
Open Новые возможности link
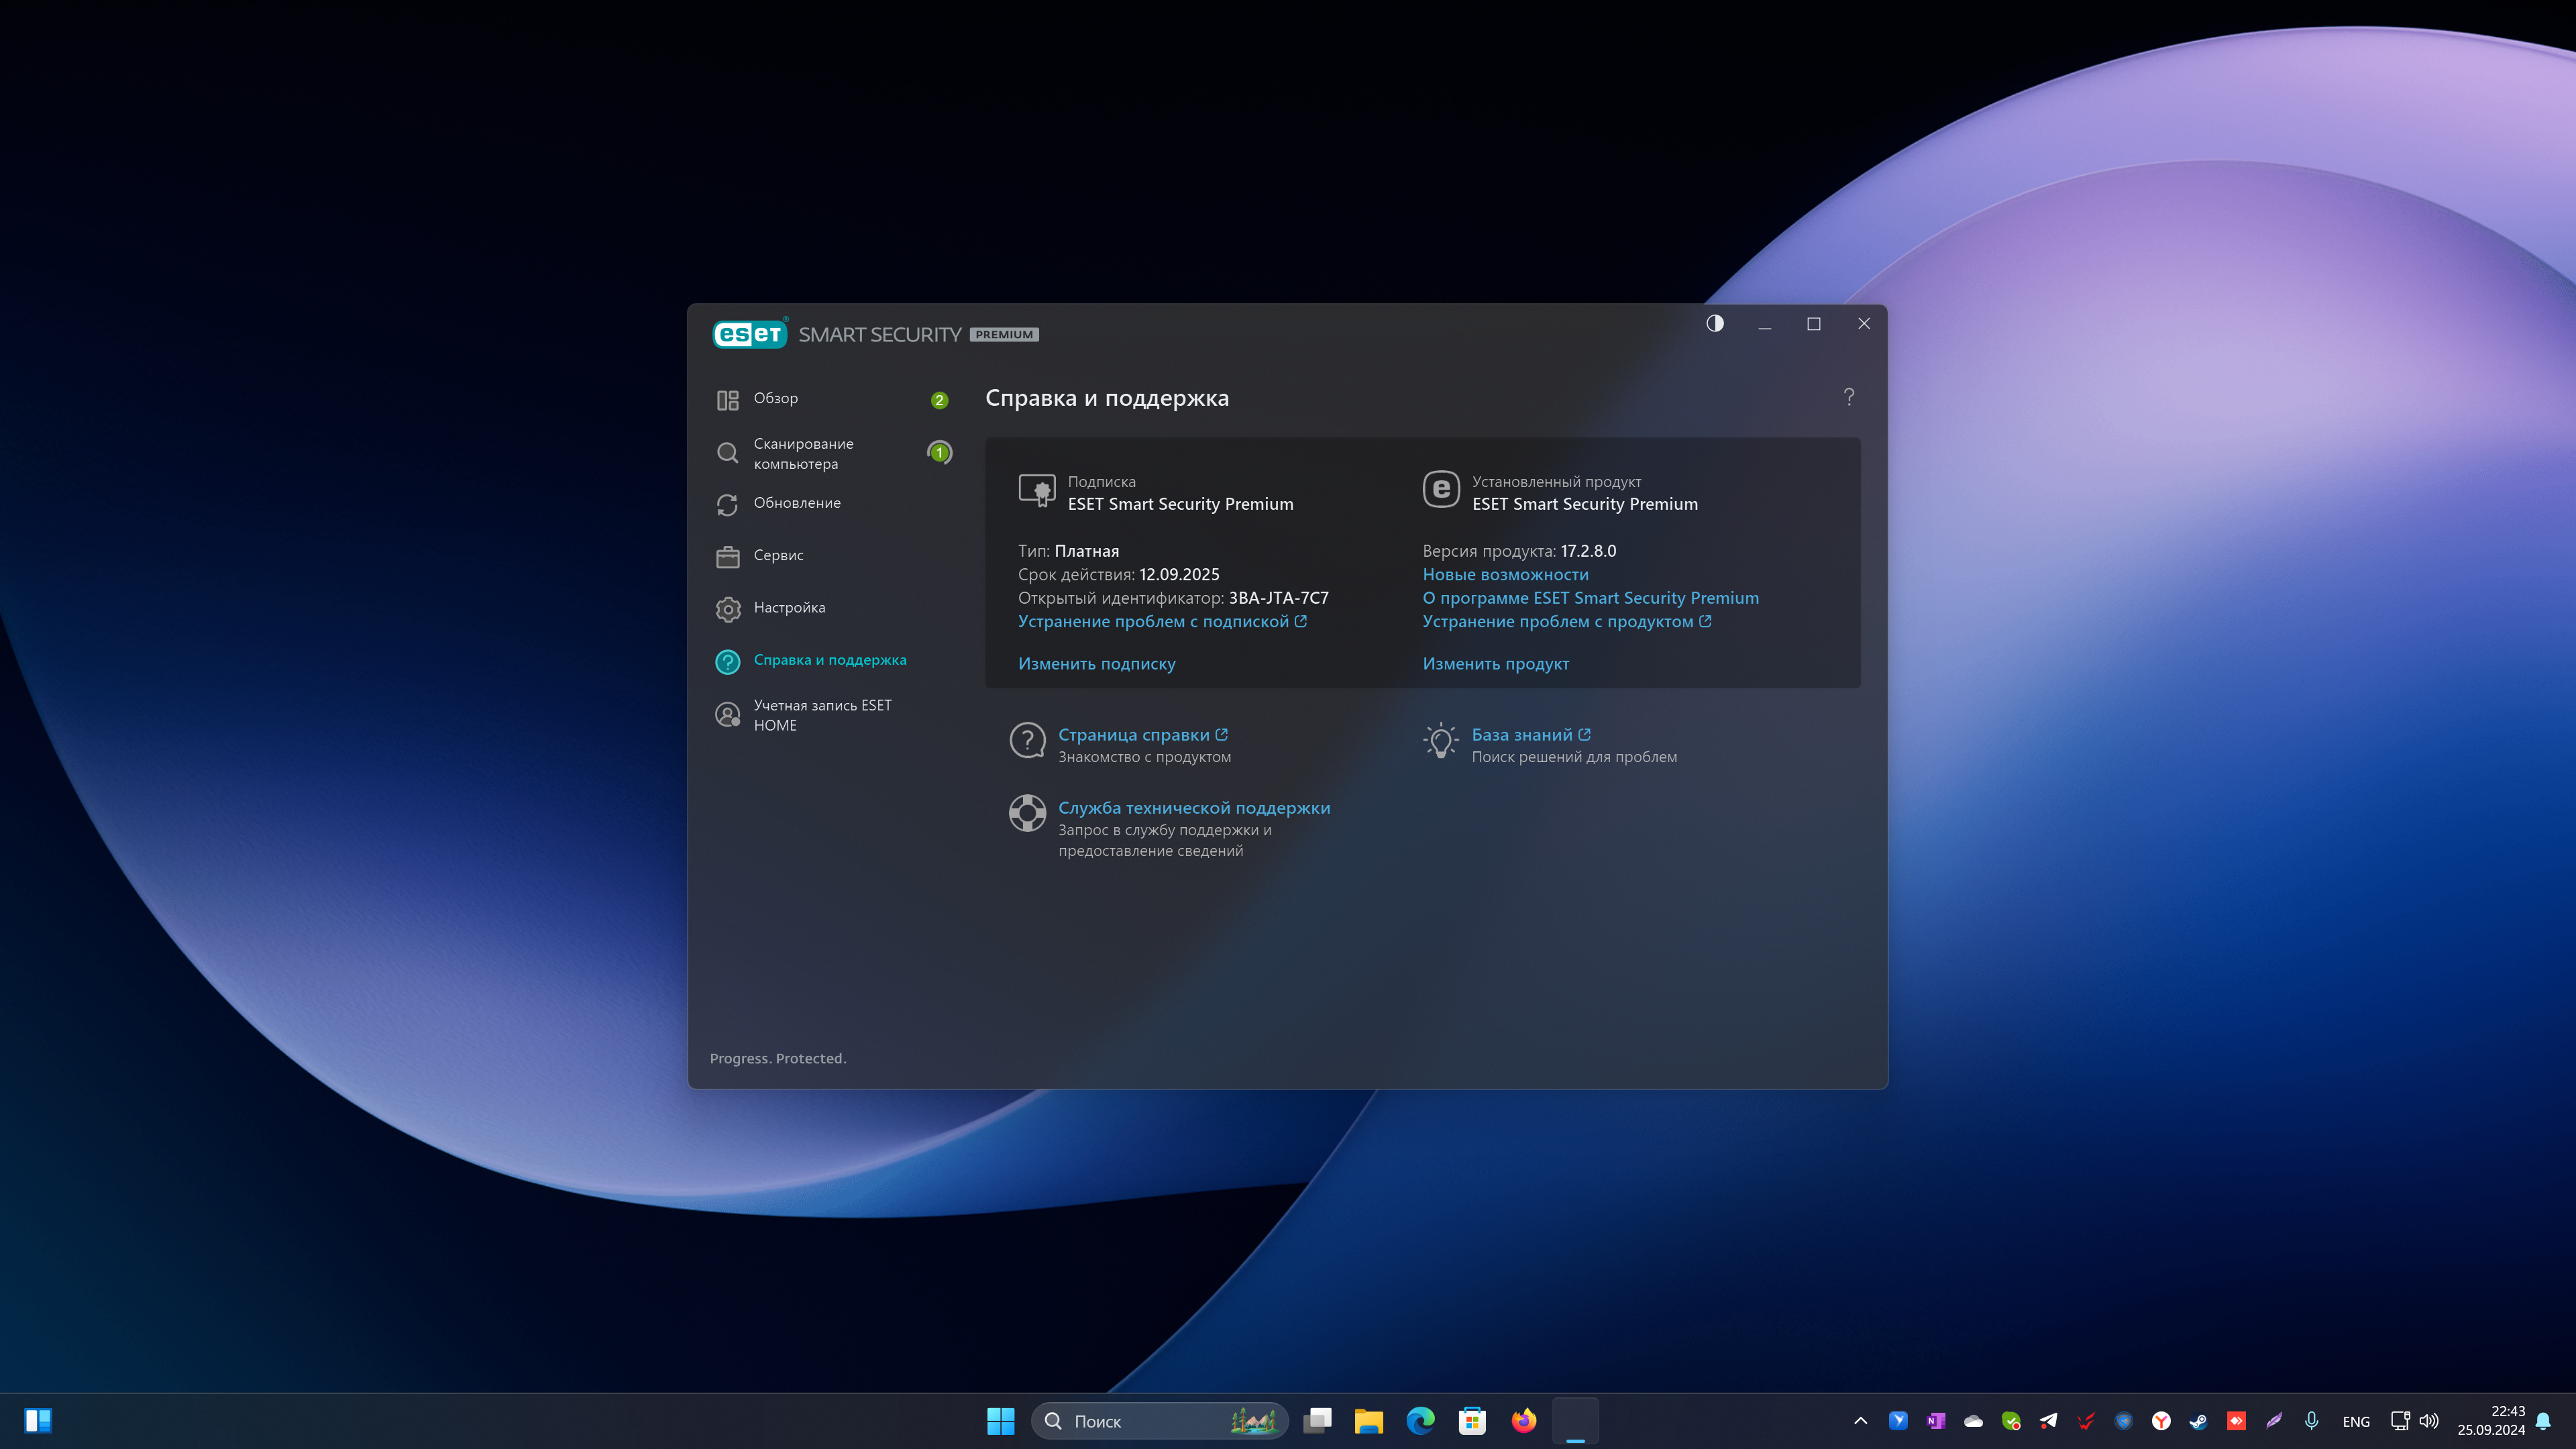(x=1505, y=574)
